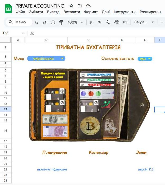165x185 pixels.
Task: Open more number formats (123)
Action: (x=125, y=22)
